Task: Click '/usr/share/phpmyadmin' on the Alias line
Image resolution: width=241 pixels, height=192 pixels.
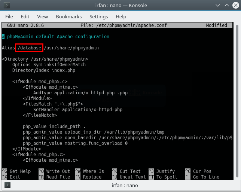Action: (71, 48)
